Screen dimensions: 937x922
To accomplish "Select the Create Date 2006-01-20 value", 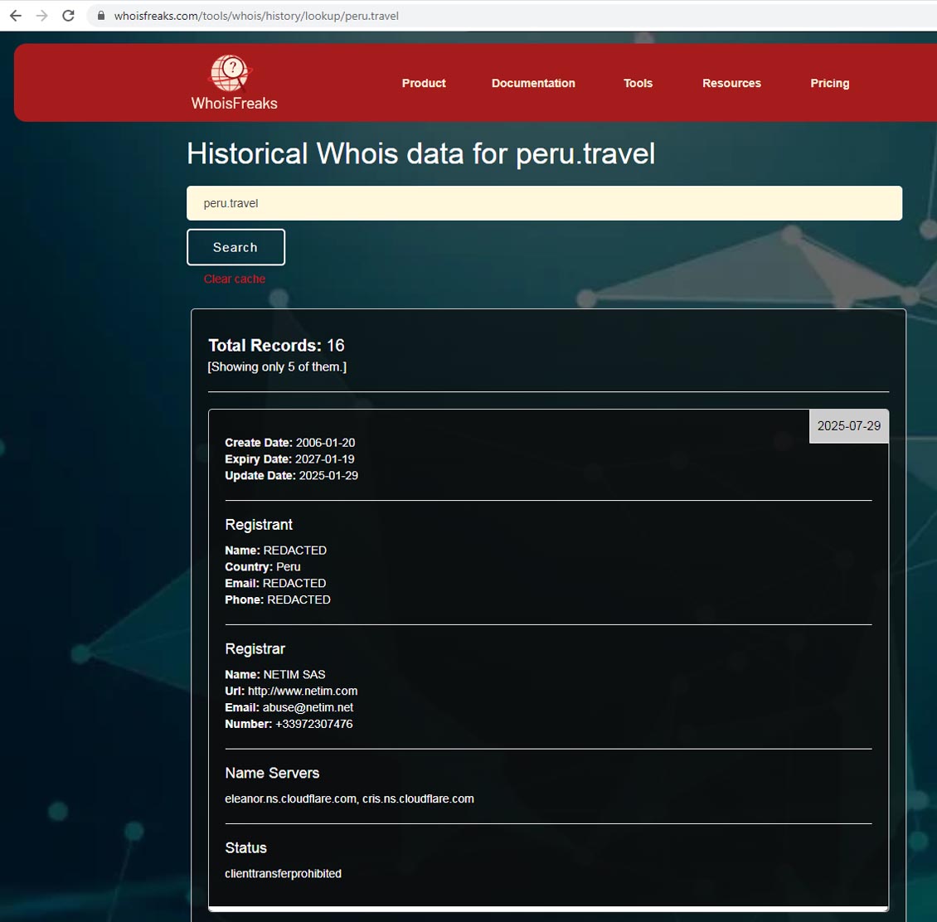I will (x=325, y=443).
